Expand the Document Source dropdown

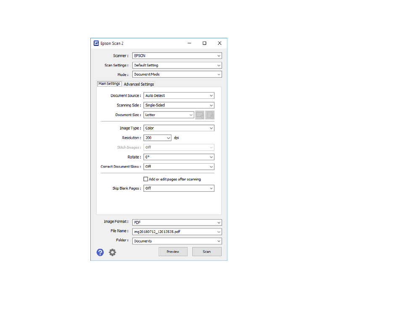(179, 95)
